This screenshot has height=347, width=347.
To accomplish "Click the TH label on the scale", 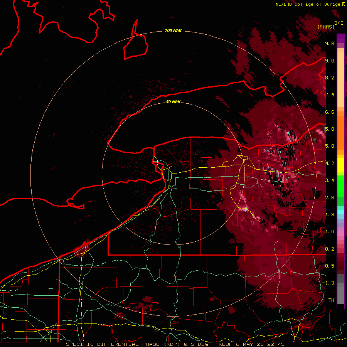I will pos(331,300).
